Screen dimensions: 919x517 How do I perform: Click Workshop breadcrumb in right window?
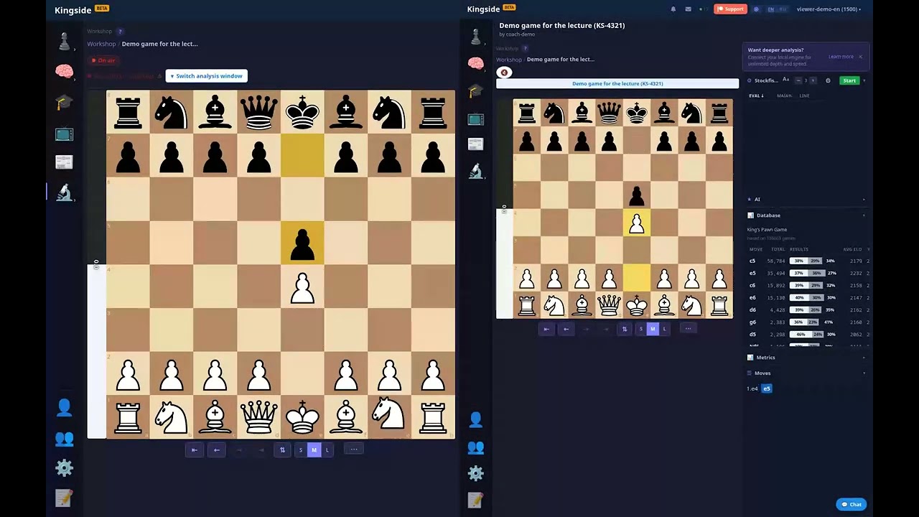(508, 60)
